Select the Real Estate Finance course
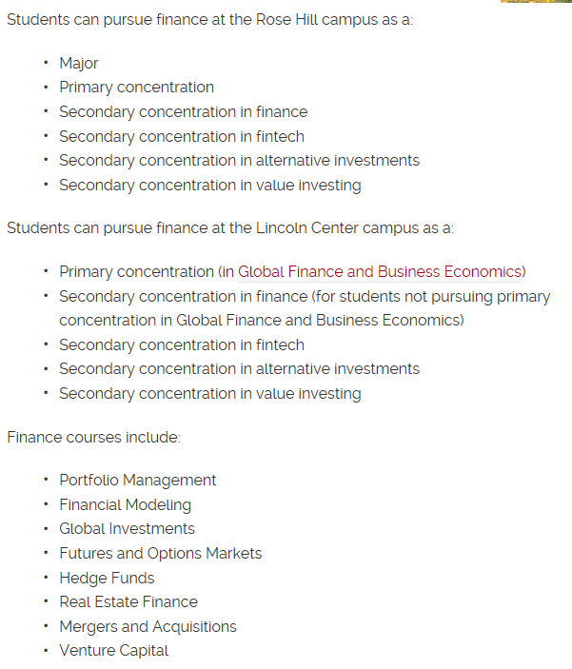The width and height of the screenshot is (572, 669). (x=128, y=602)
